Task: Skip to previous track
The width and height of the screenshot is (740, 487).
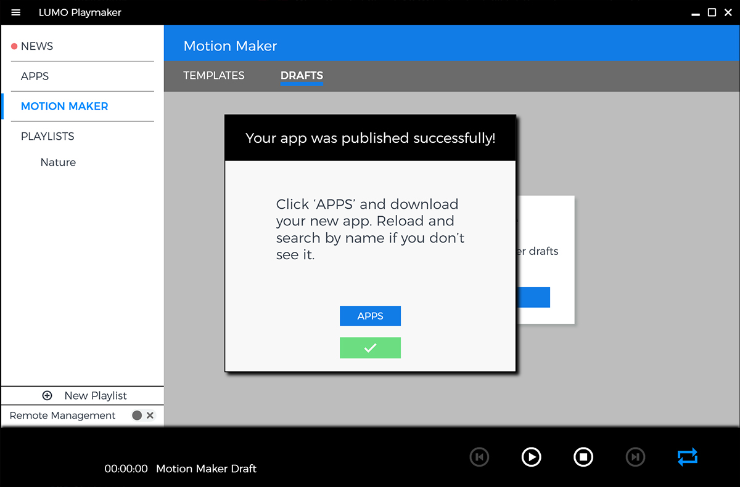Action: [x=479, y=457]
